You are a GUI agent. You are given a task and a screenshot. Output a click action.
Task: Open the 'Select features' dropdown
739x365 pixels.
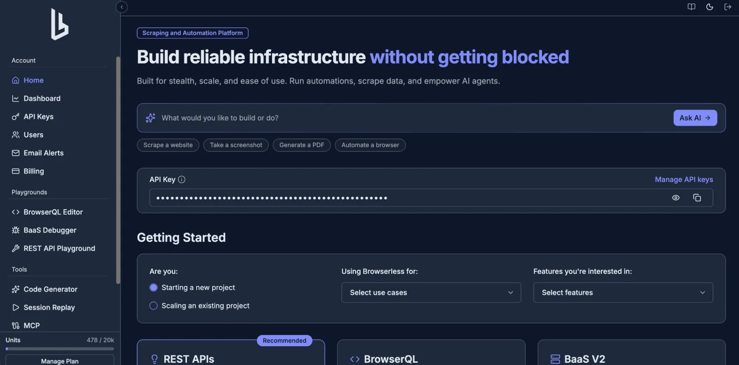pyautogui.click(x=623, y=293)
